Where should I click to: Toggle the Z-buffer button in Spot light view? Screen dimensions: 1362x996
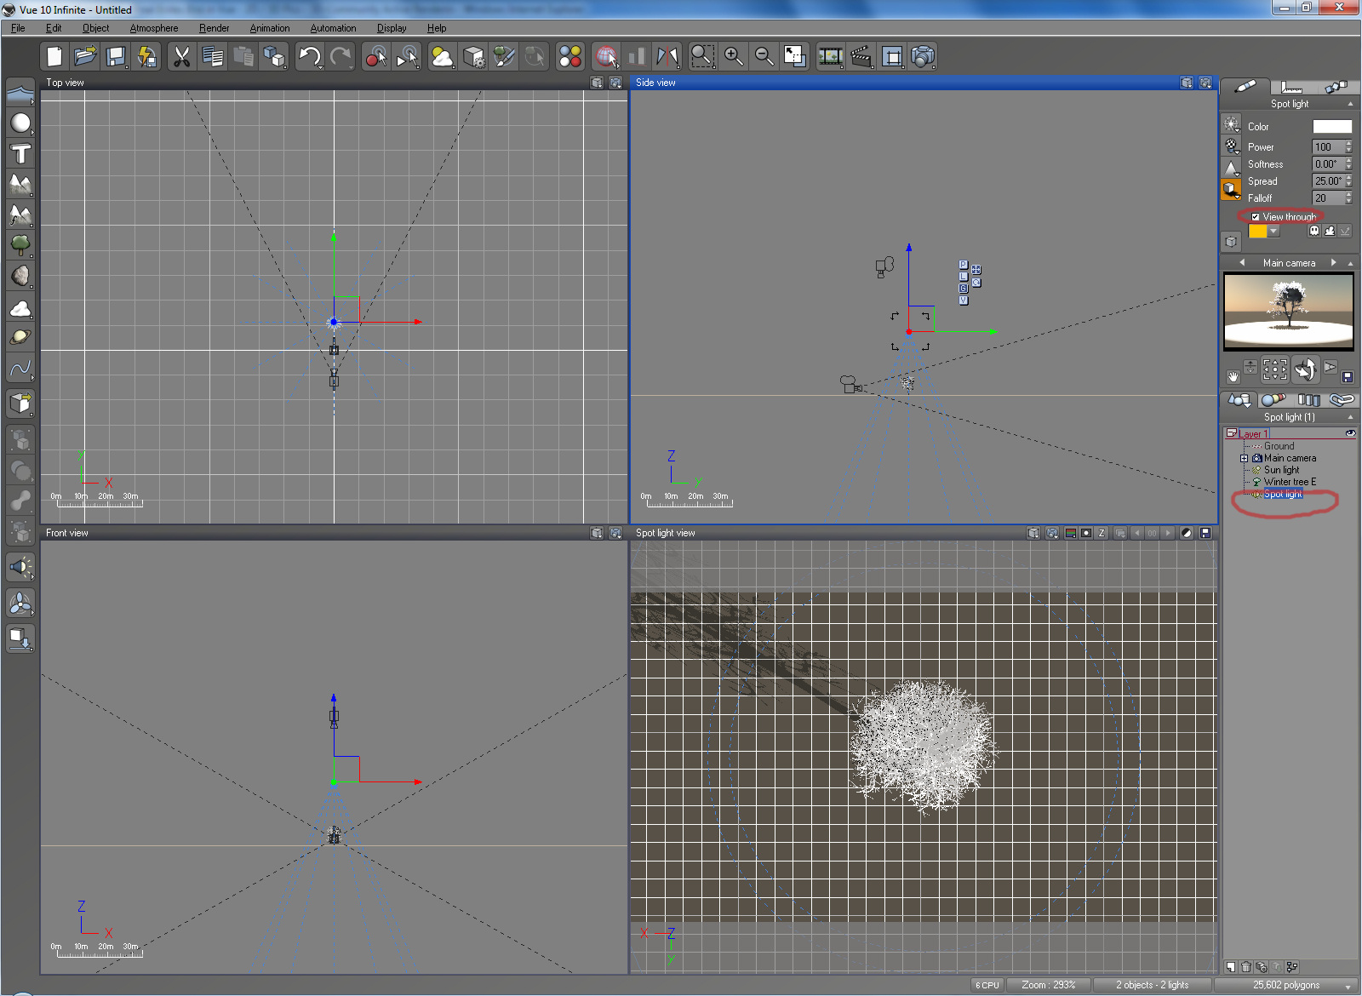coord(1102,533)
